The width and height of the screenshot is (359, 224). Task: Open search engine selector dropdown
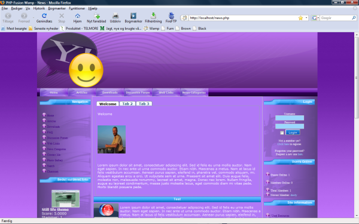click(x=315, y=18)
